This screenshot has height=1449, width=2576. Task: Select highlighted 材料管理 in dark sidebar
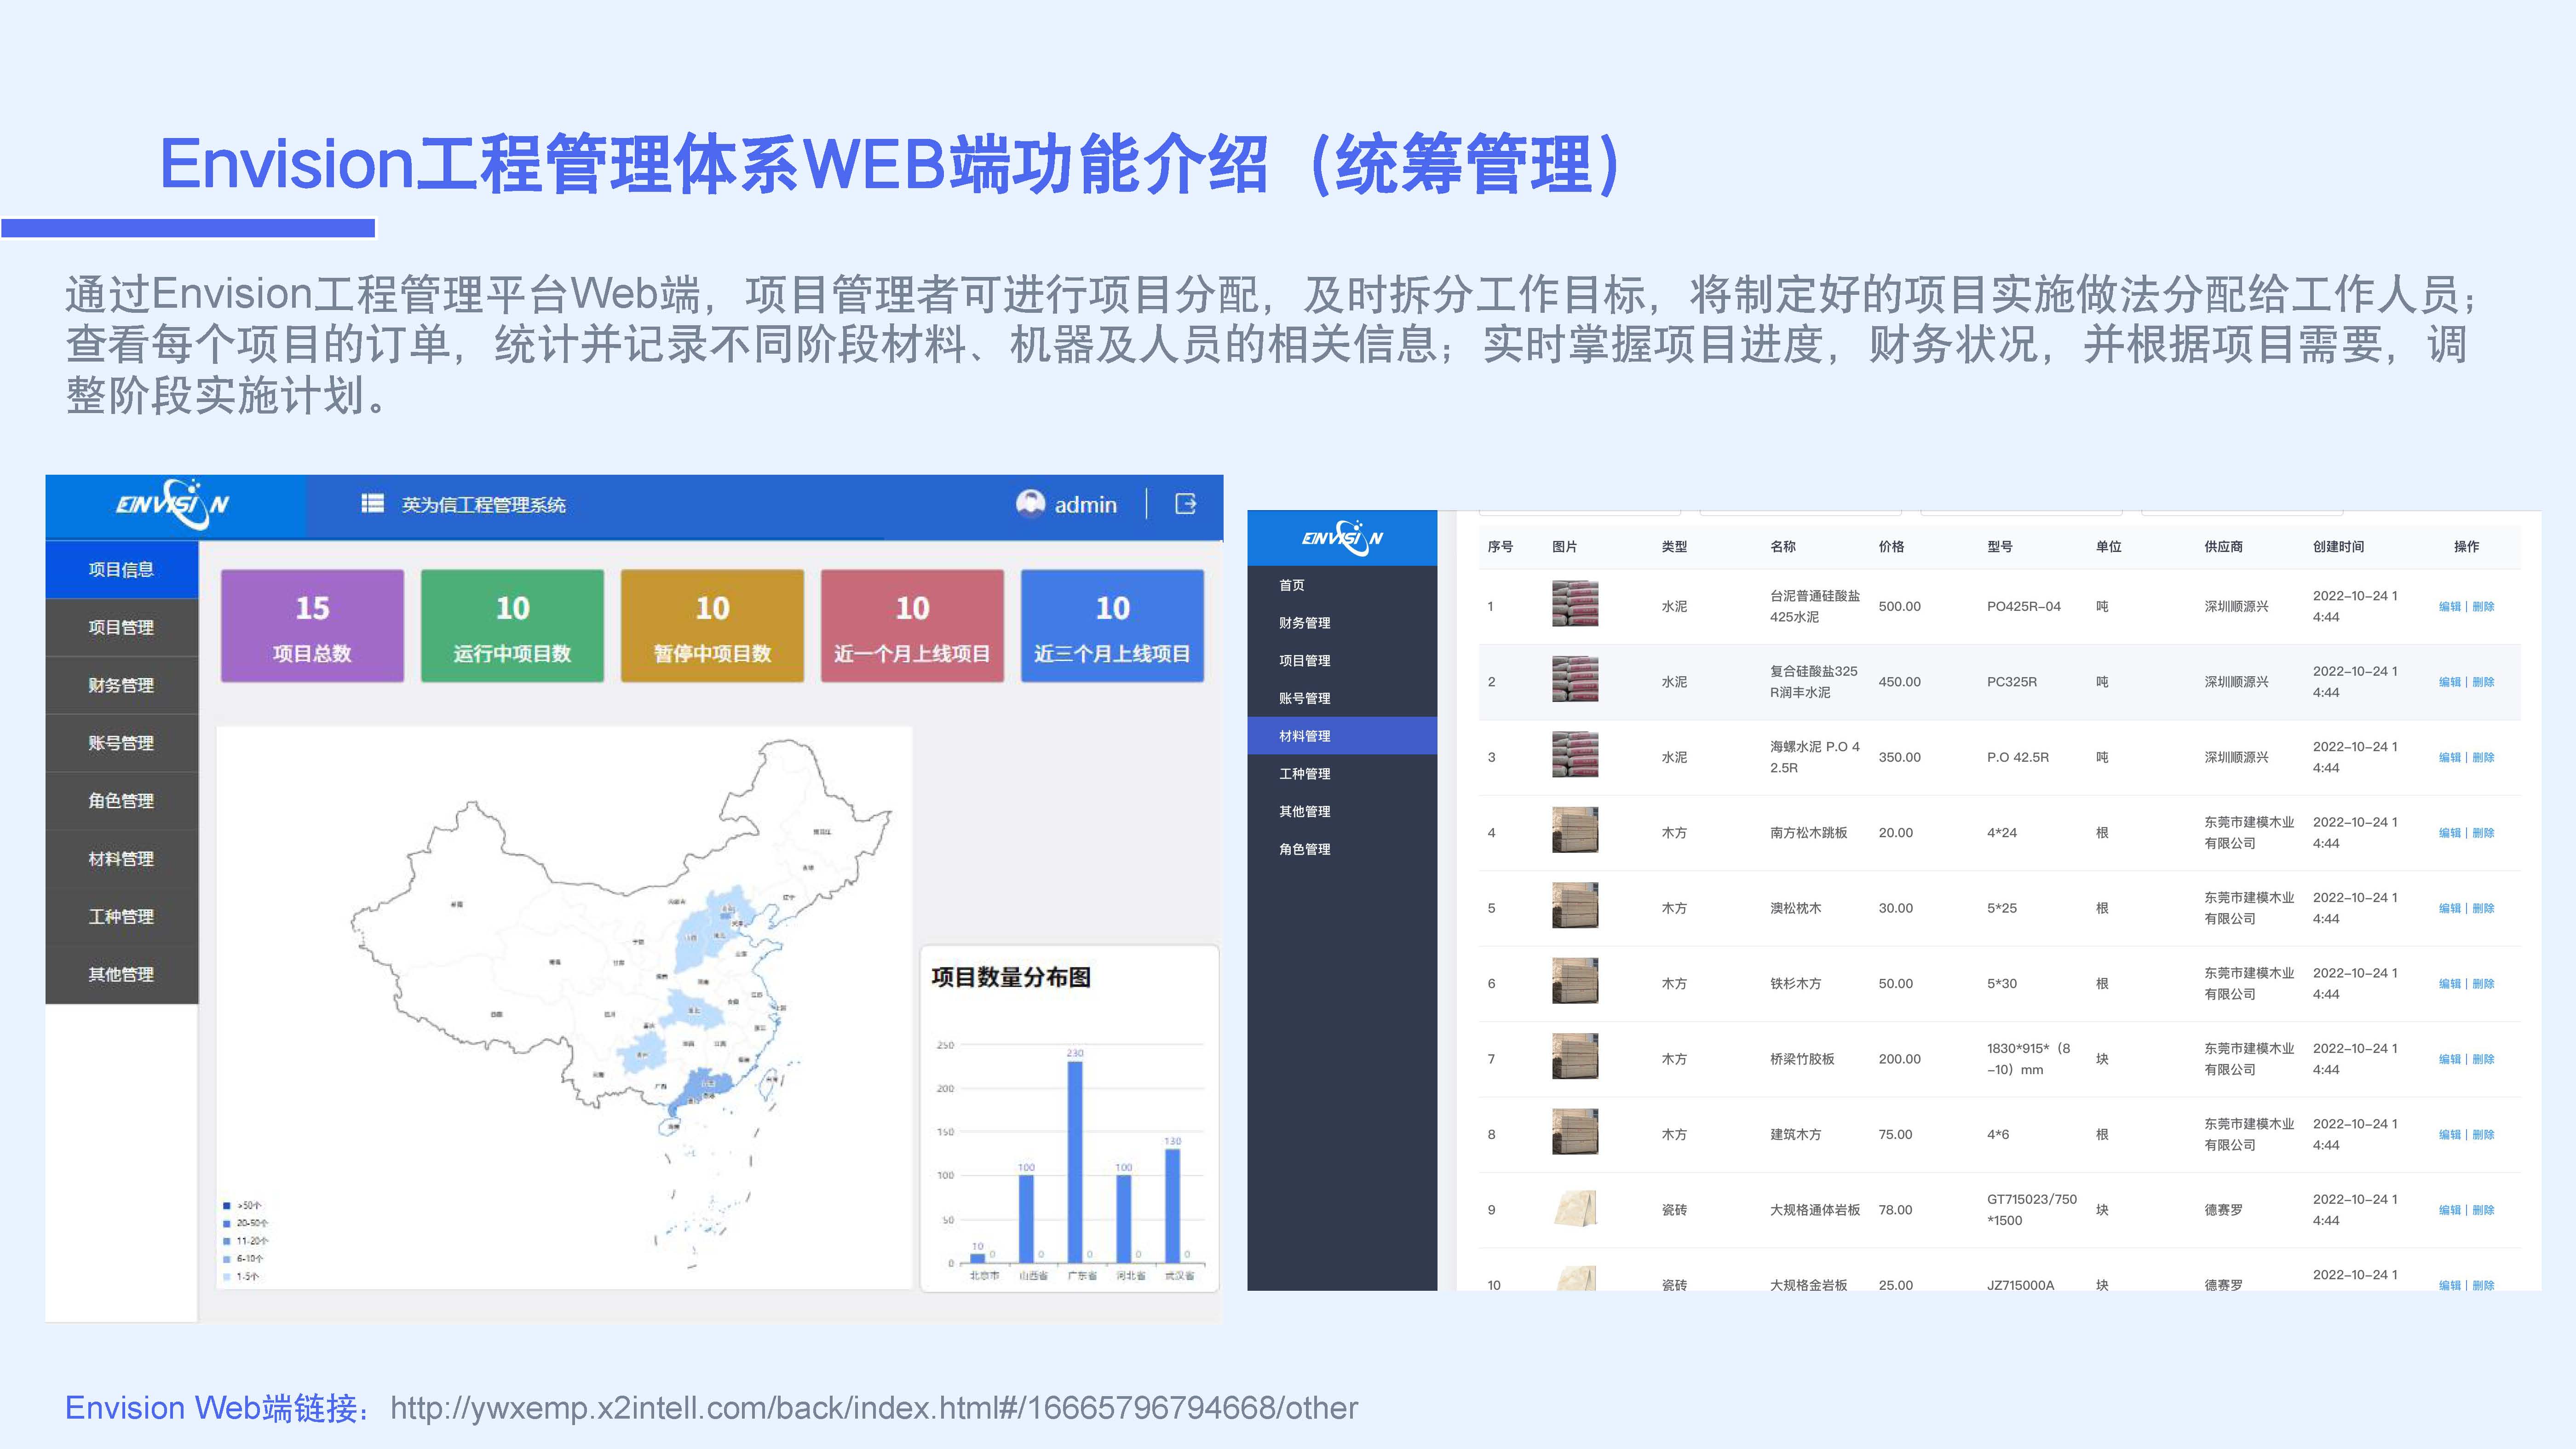click(x=1342, y=736)
